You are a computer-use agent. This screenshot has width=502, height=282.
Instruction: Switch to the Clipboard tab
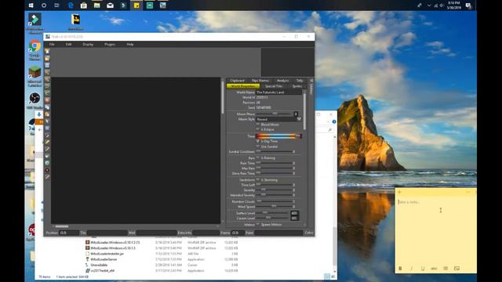237,81
